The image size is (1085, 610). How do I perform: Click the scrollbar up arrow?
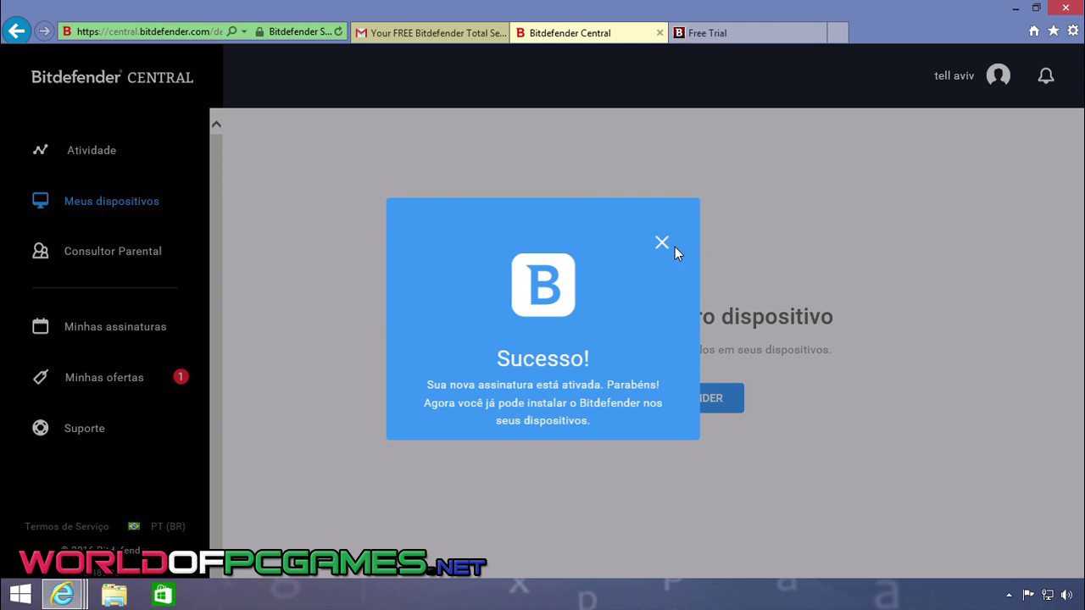click(216, 125)
